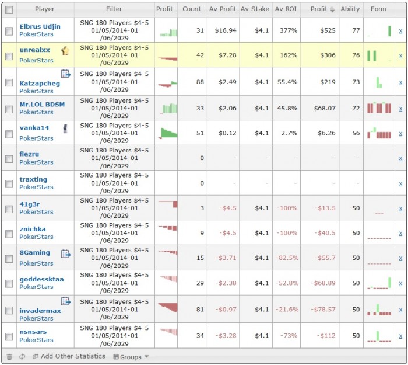Check the Katzapcheg row checkbox

click(9, 83)
